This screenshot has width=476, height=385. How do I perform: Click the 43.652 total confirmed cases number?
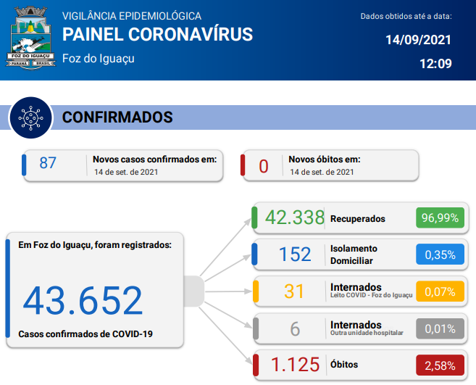[83, 300]
